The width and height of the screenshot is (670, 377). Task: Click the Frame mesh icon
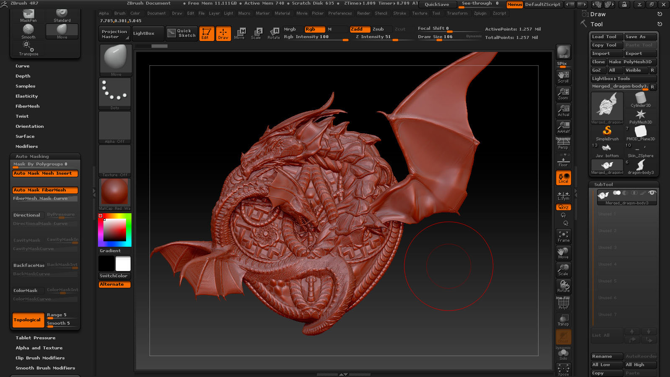click(x=563, y=236)
